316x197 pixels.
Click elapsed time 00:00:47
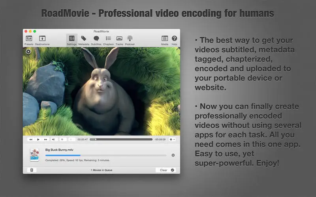click(83, 139)
